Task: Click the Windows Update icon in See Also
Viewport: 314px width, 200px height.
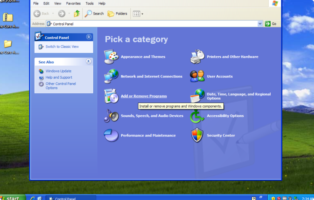Action: tap(41, 71)
